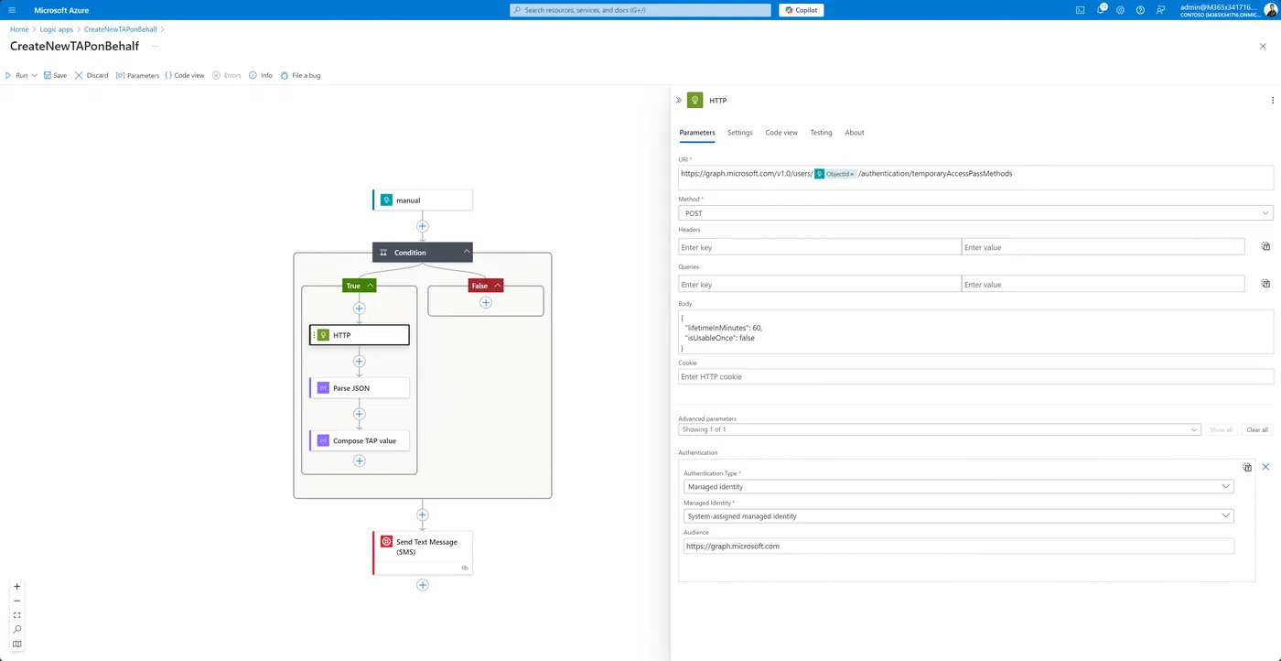Viewport: 1281px width, 661px height.
Task: Switch Headers to text mode icon
Action: pyautogui.click(x=1265, y=247)
